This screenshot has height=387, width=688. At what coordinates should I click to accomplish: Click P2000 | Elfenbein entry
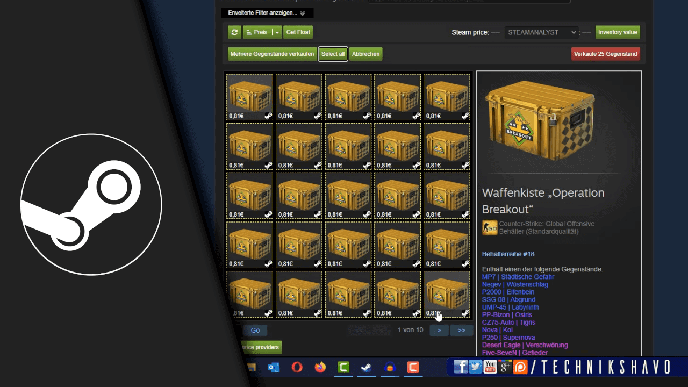click(x=508, y=292)
